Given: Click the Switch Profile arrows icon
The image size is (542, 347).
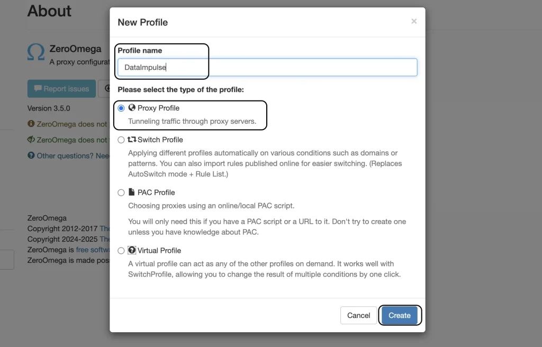Looking at the screenshot, I should [132, 139].
